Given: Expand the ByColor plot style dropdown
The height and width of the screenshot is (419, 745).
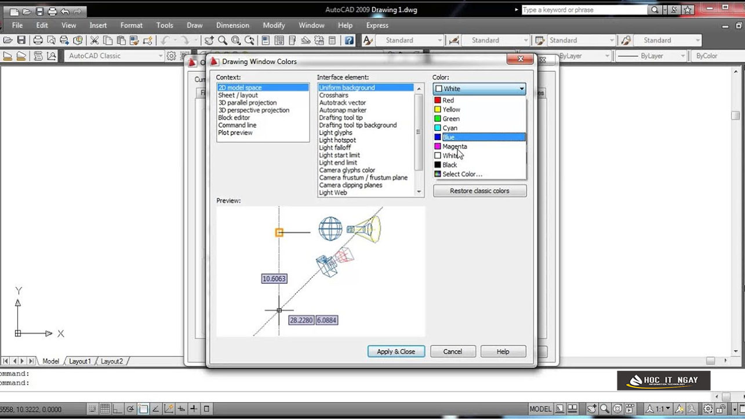Looking at the screenshot, I should [717, 56].
